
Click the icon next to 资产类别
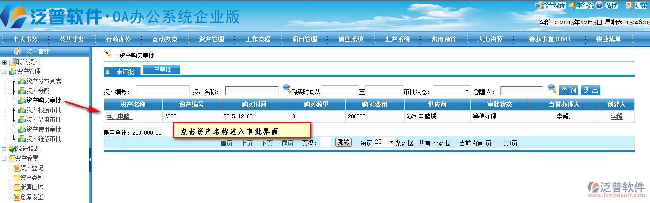(x=17, y=177)
